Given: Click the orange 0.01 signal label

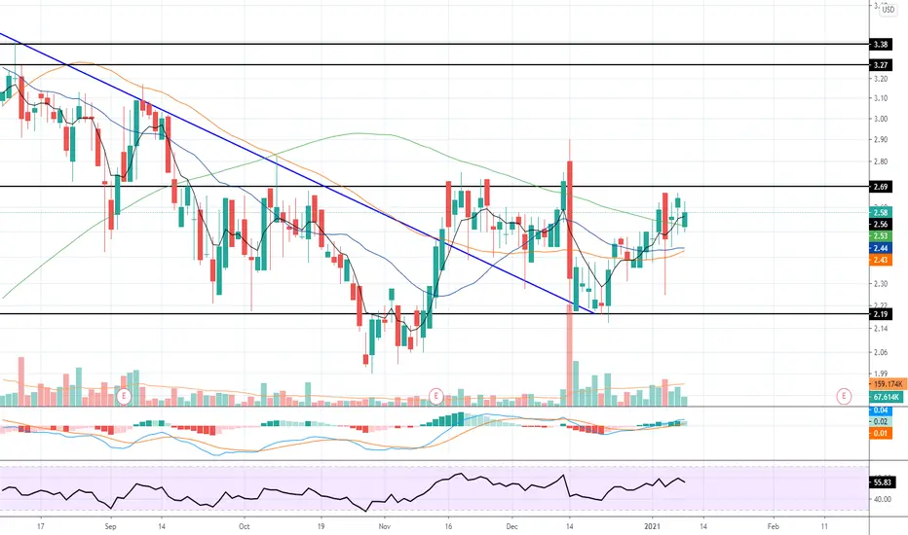Looking at the screenshot, I should pyautogui.click(x=880, y=433).
